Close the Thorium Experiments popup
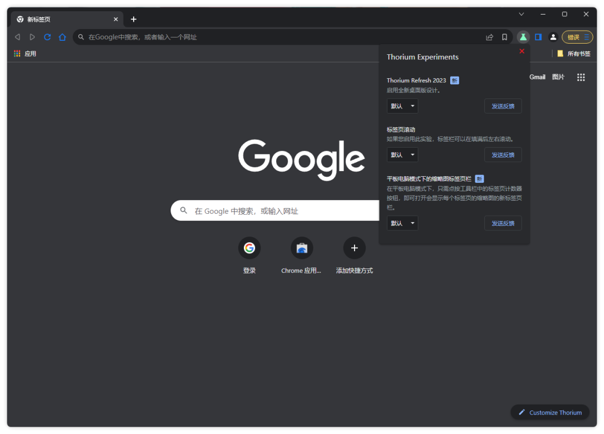This screenshot has width=604, height=434. tap(522, 51)
